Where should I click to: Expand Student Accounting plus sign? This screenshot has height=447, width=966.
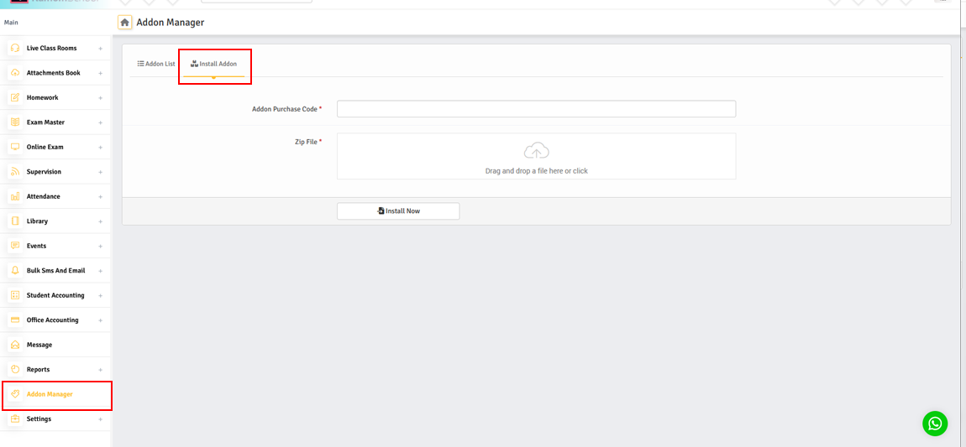(x=101, y=296)
